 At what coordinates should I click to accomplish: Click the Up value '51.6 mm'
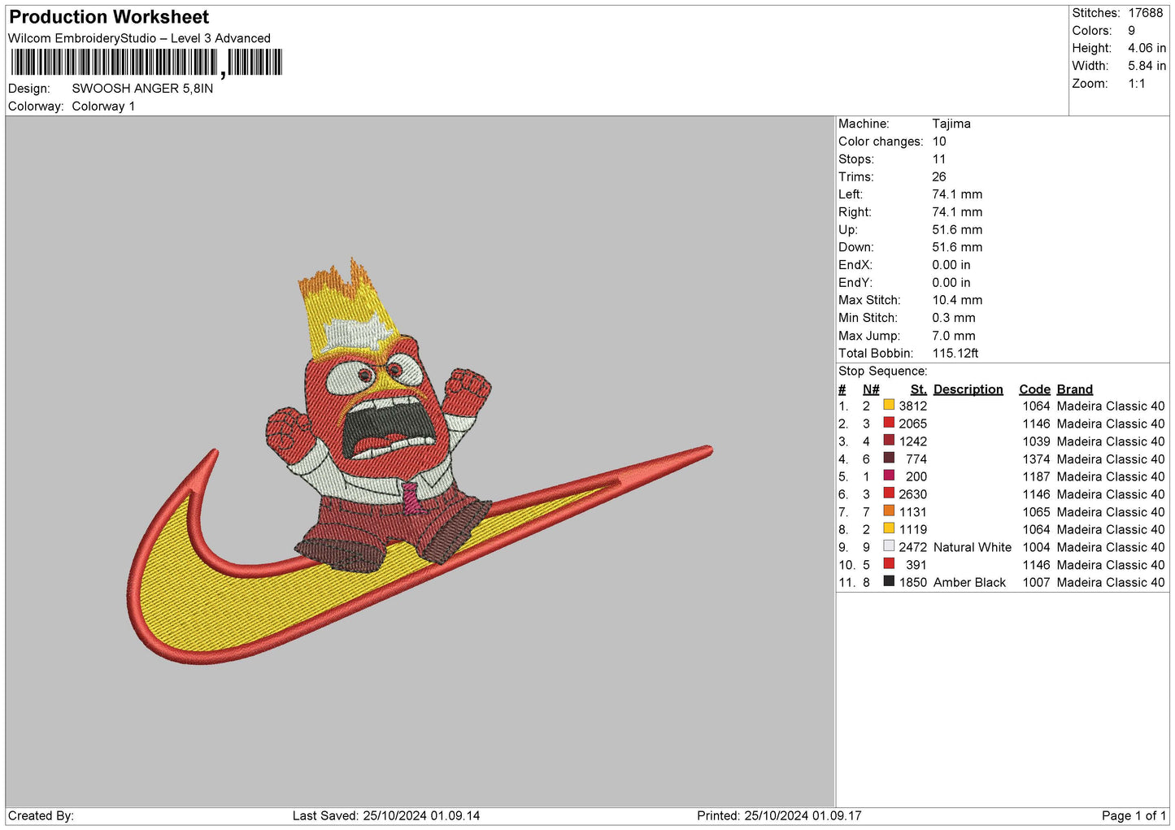[957, 230]
